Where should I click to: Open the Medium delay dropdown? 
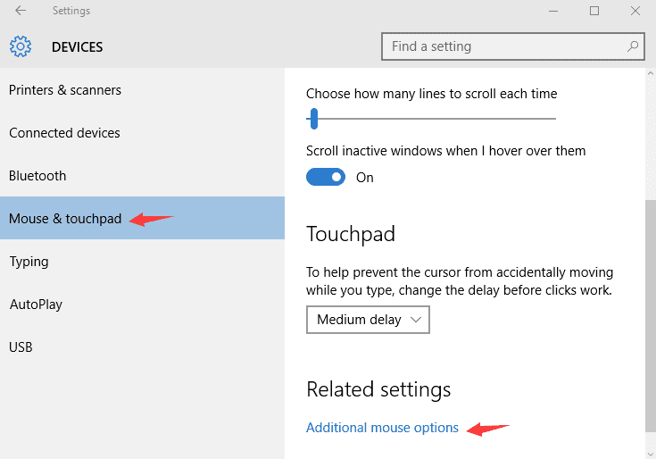[x=368, y=320]
